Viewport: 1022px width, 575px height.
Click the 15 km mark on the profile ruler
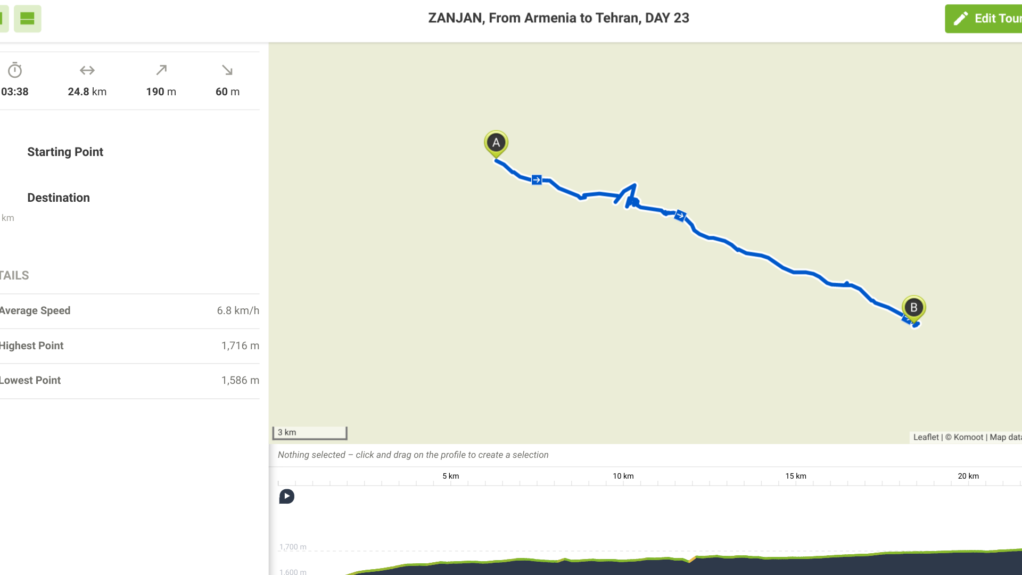click(x=796, y=477)
